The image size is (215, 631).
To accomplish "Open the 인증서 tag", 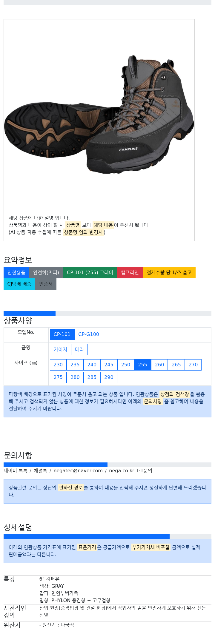I will 46,284.
